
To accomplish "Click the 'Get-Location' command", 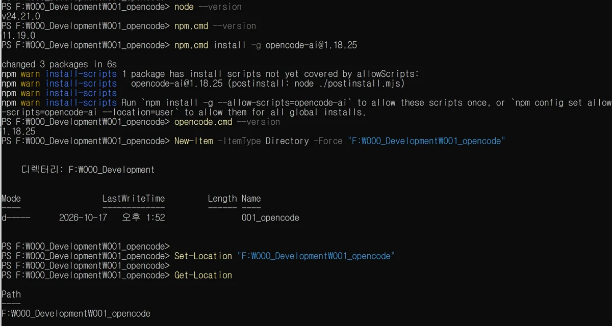I will click(203, 275).
